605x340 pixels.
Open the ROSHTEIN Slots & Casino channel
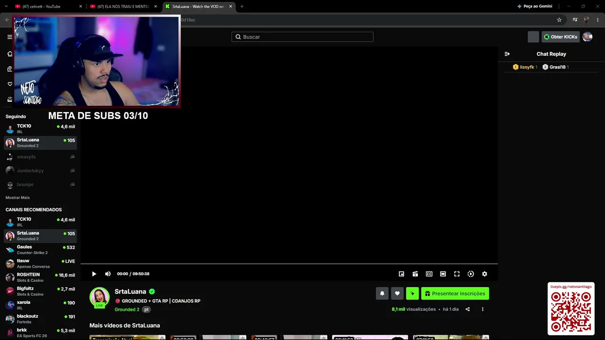40,277
